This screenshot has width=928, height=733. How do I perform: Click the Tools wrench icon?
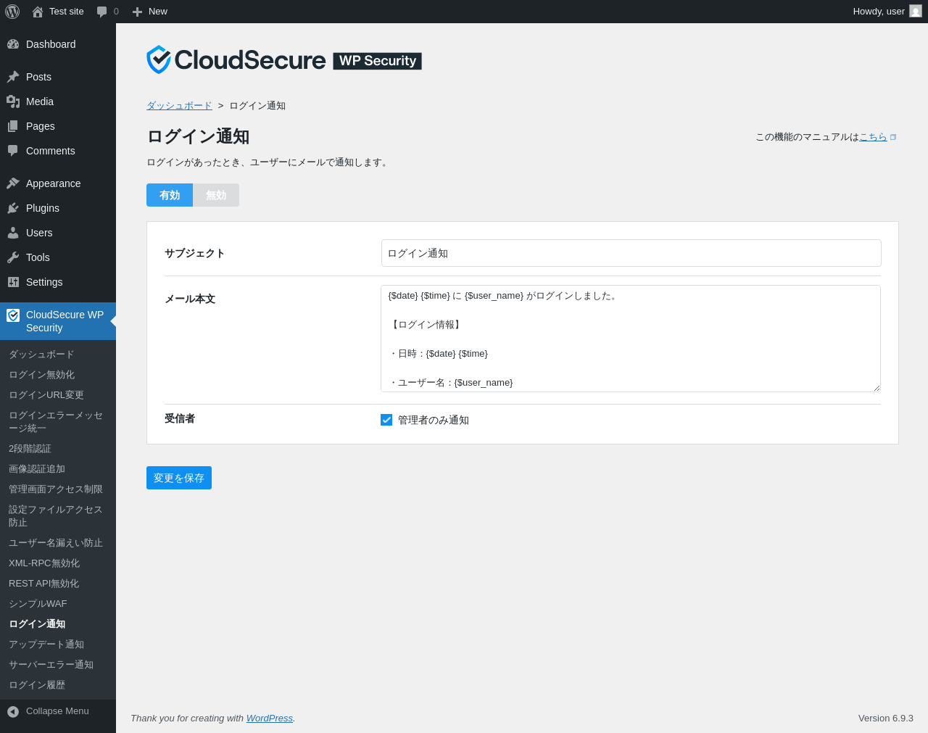coord(13,257)
